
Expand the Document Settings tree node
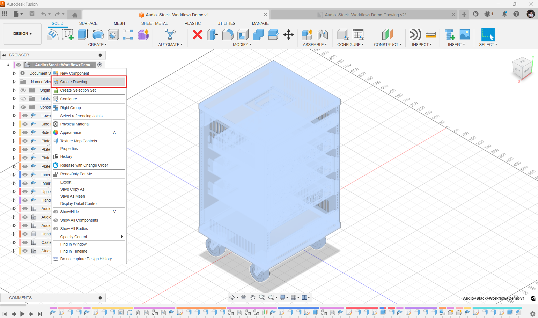tap(14, 73)
